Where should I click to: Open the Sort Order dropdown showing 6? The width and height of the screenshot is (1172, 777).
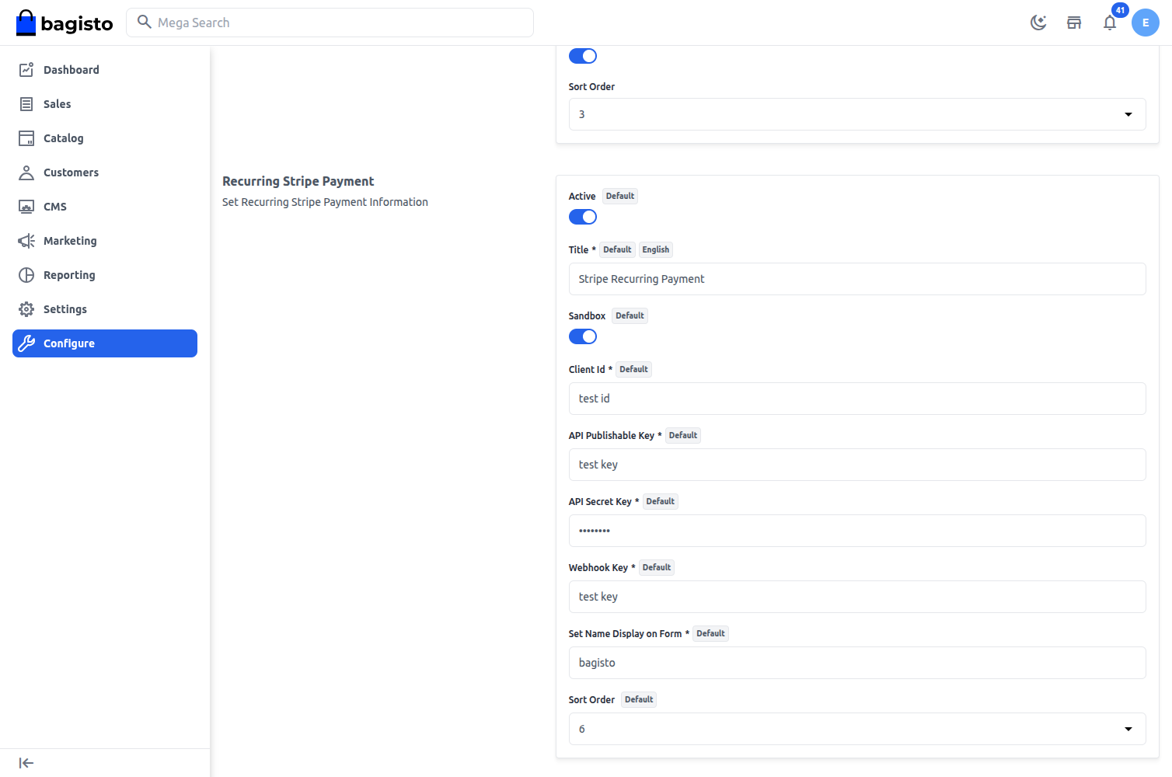tap(1128, 729)
